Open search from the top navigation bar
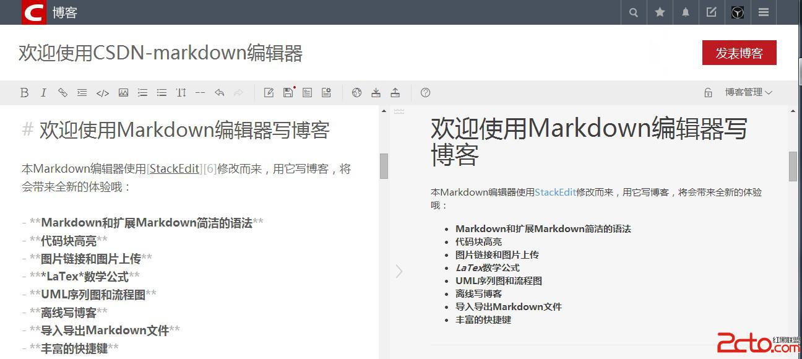802x359 pixels. pos(634,12)
